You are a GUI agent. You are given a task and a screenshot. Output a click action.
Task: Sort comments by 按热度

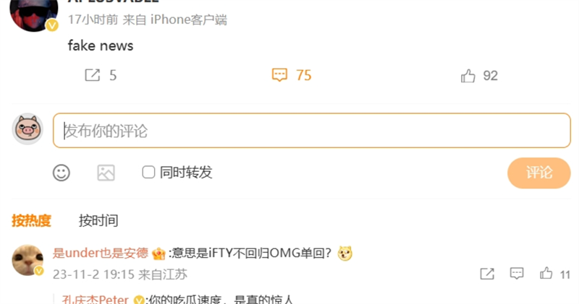31,221
